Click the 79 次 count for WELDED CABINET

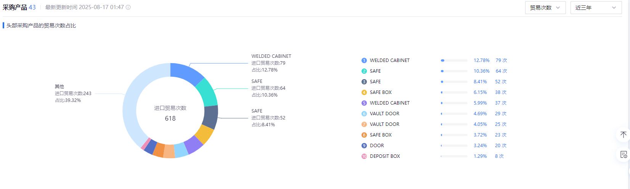pyautogui.click(x=501, y=60)
